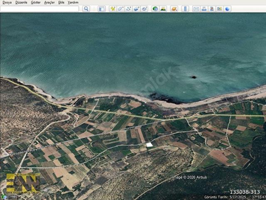
Task: Click the print icon
Action: tap(204, 9)
